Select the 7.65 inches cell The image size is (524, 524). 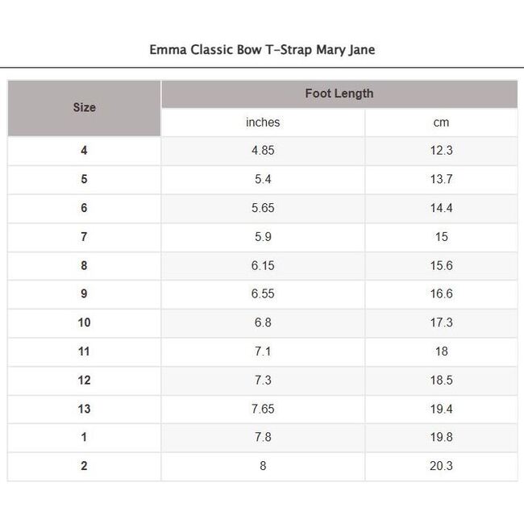coord(263,409)
